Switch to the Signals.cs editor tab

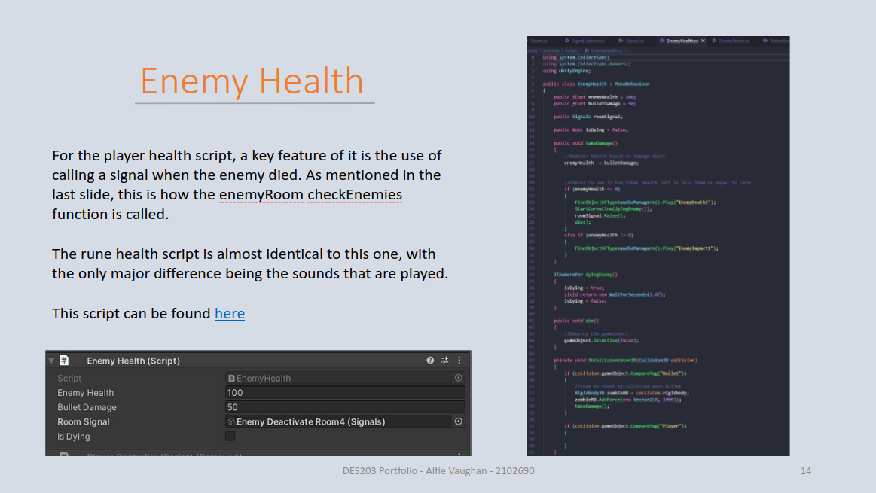(631, 41)
